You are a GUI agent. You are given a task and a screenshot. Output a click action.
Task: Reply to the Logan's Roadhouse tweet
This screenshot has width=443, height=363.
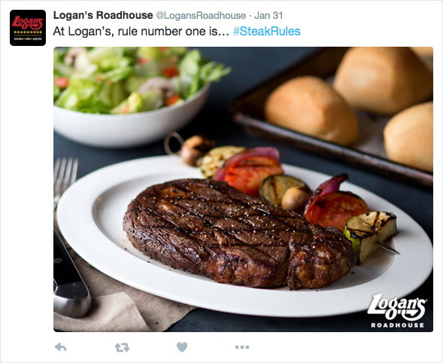[60, 347]
